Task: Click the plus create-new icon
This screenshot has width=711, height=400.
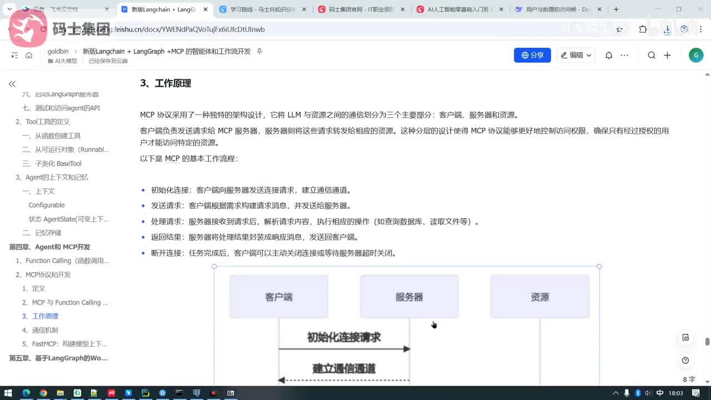Action: click(668, 55)
